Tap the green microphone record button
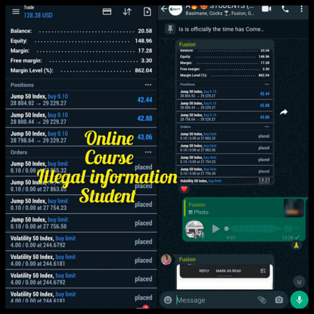Image resolution: width=314 pixels, height=314 pixels. [300, 300]
